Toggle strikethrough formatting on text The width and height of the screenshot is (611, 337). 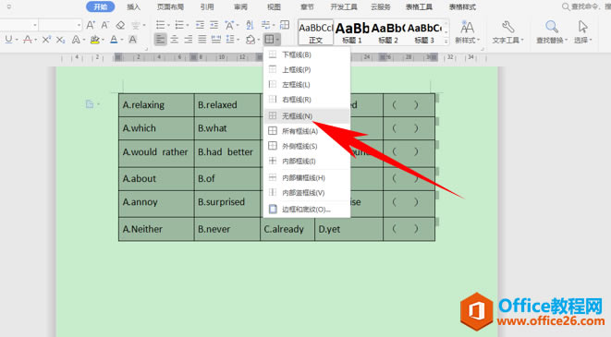[x=28, y=40]
